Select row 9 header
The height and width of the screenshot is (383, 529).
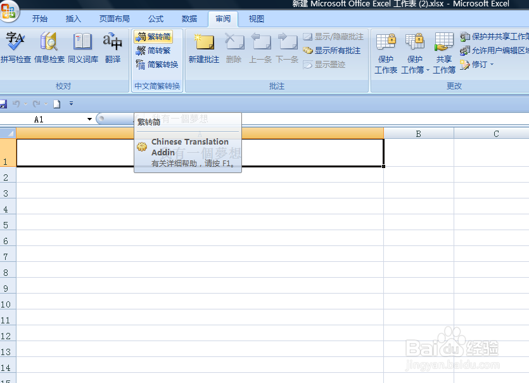tap(8, 286)
